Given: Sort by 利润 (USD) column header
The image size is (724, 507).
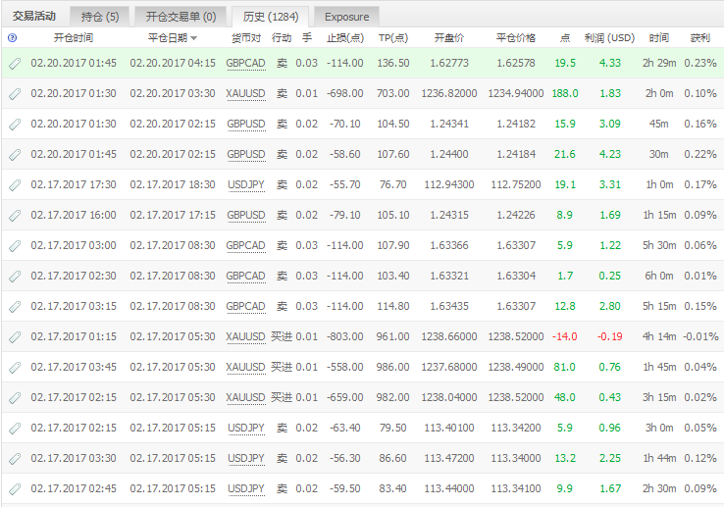Looking at the screenshot, I should [x=609, y=38].
